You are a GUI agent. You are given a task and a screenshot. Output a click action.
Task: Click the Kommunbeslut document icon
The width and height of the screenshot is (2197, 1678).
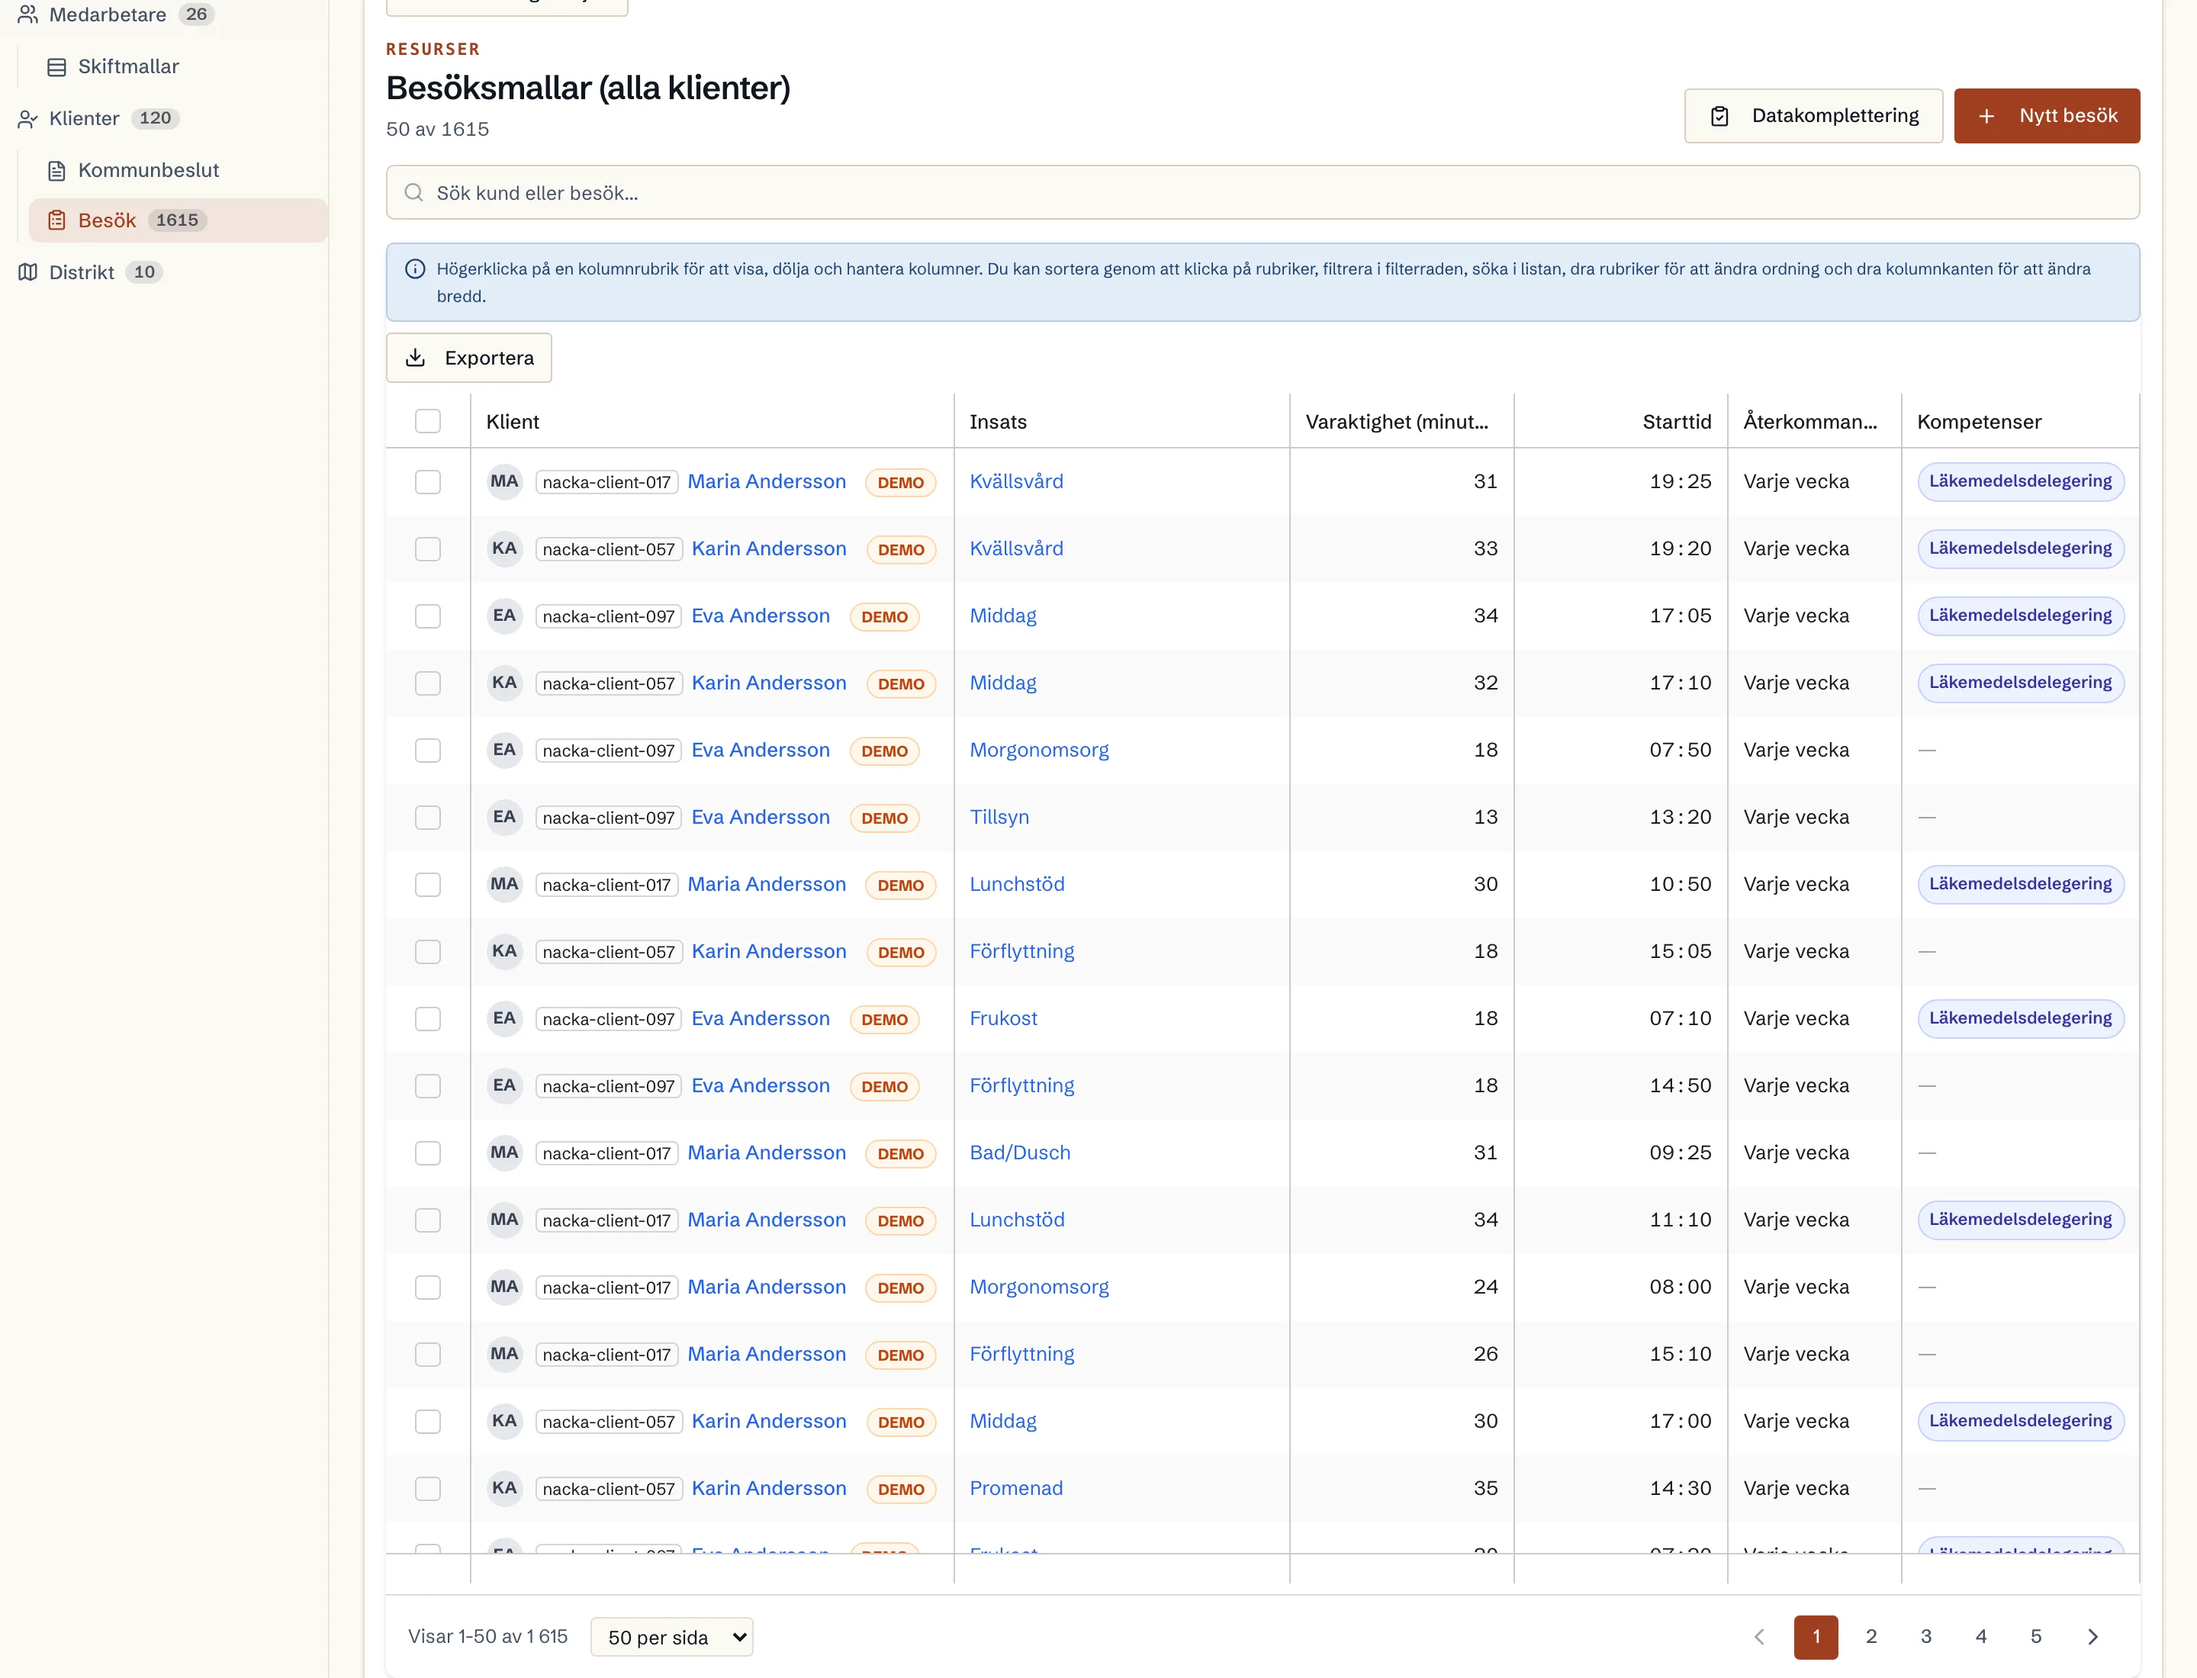click(57, 171)
